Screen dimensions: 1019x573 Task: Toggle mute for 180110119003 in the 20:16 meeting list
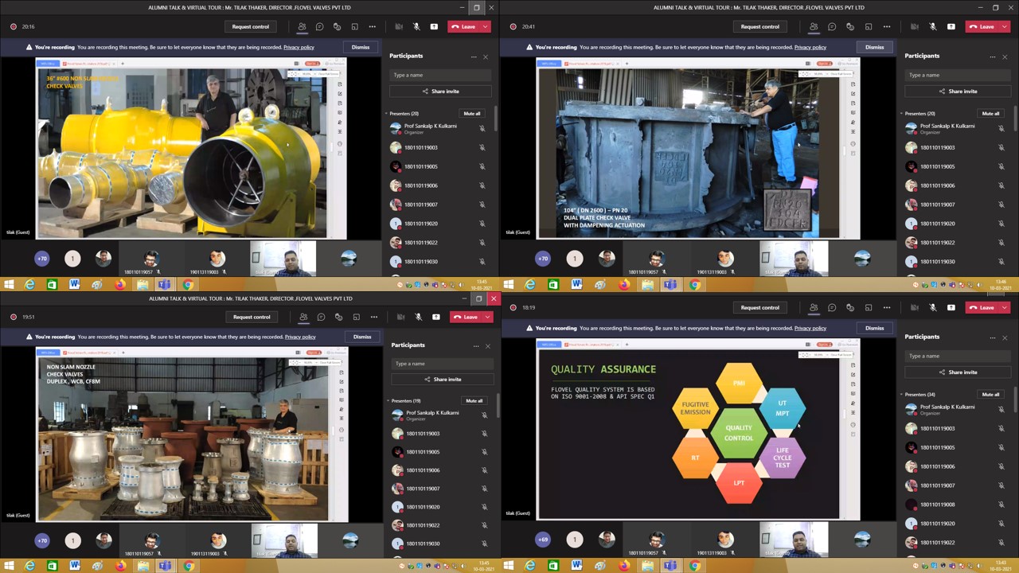pyautogui.click(x=482, y=148)
